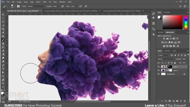Open the Layers panel menu
Screen dimensions: 190x107
(188, 51)
